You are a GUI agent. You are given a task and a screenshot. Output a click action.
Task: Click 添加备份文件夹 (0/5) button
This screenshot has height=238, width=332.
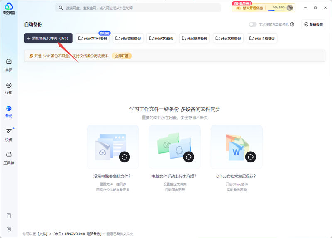[x=48, y=38]
